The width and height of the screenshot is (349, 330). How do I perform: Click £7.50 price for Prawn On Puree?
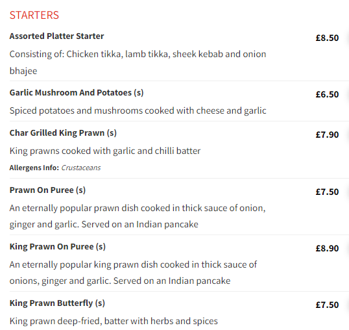[327, 192]
